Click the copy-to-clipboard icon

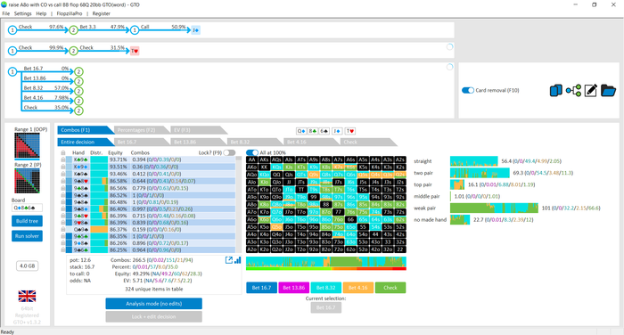[x=555, y=90]
